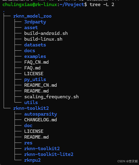Click the chulingxiao@rk-linux prompt text
The image size is (139, 165).
point(30,5)
